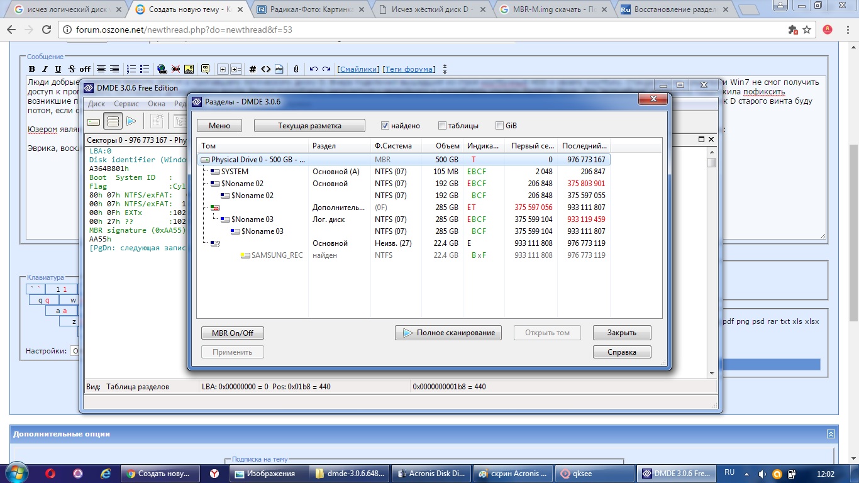This screenshot has height=483, width=859.
Task: Click the 'MBR On/Off' button
Action: [x=233, y=333]
